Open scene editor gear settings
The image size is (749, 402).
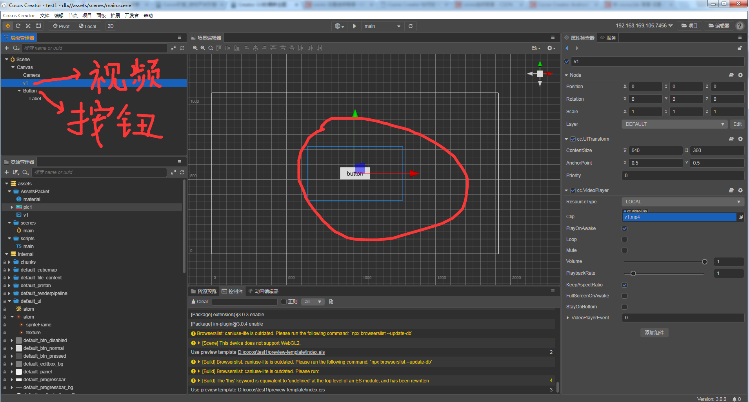[x=551, y=48]
